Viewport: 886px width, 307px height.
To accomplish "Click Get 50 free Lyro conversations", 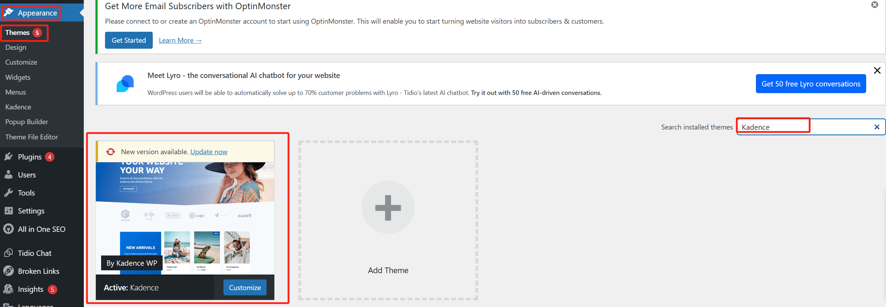I will (810, 84).
